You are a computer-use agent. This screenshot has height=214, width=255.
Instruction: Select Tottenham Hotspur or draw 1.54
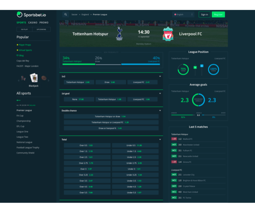[x=111, y=116]
